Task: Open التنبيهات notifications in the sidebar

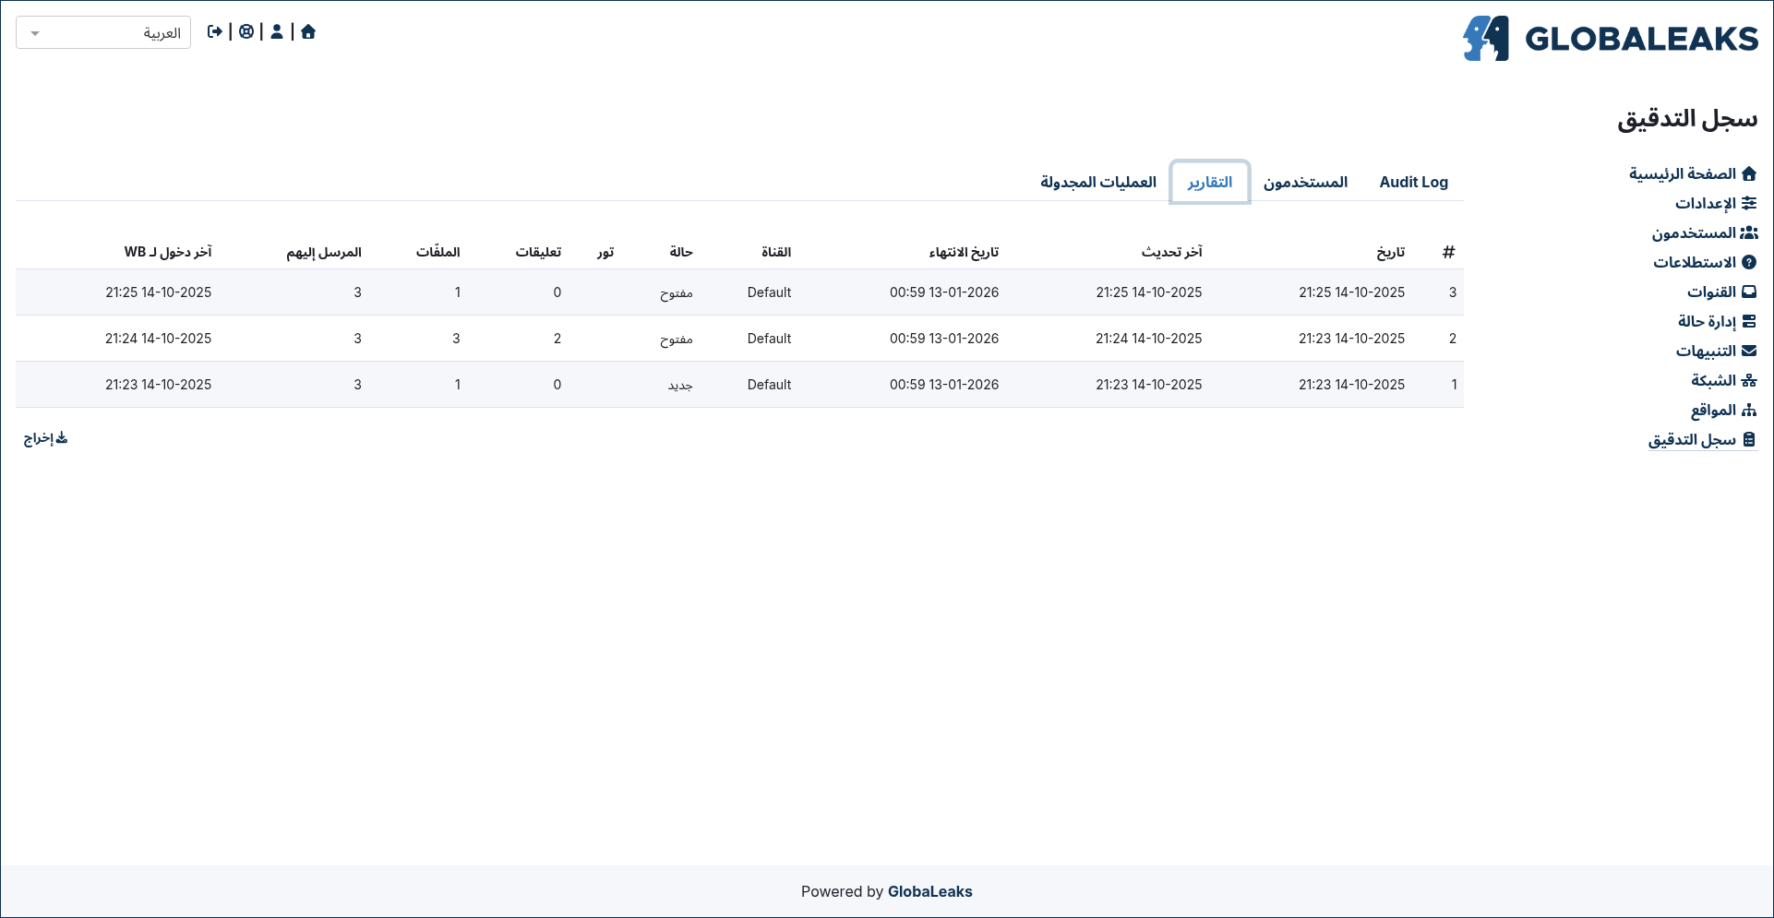Action: [x=1717, y=351]
